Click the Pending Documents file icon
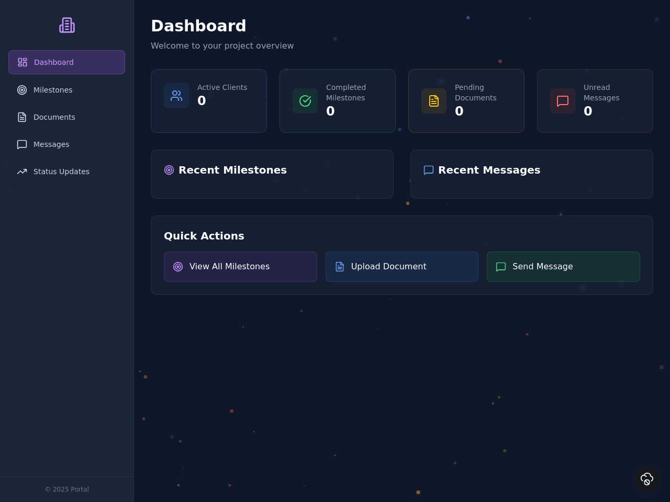The height and width of the screenshot is (502, 670). tap(434, 101)
